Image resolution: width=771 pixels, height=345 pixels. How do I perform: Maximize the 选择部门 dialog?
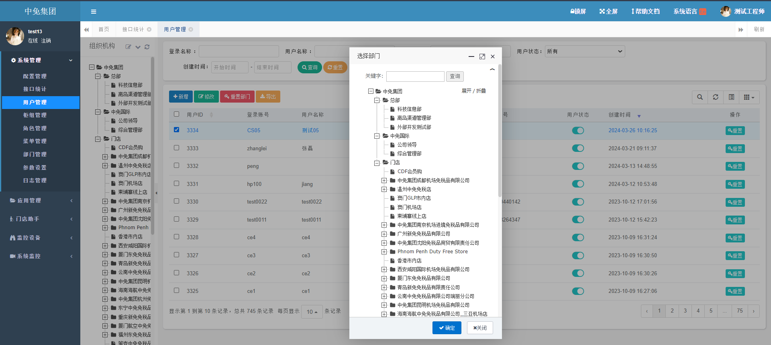click(482, 56)
